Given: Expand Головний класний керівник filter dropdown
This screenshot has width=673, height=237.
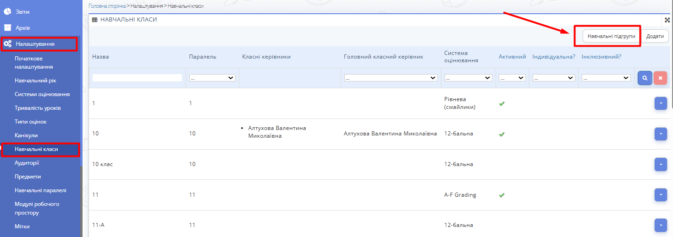Looking at the screenshot, I should pos(391,78).
